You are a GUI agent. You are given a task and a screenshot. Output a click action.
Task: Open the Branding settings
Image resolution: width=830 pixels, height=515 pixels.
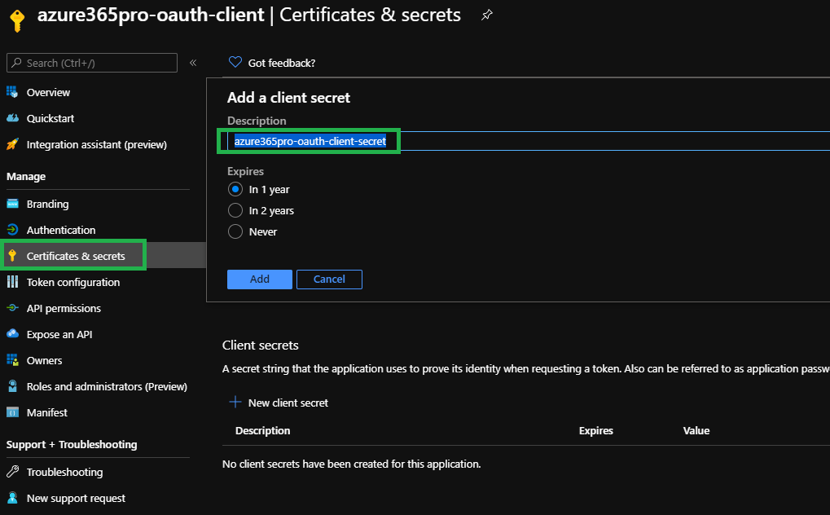click(x=47, y=204)
